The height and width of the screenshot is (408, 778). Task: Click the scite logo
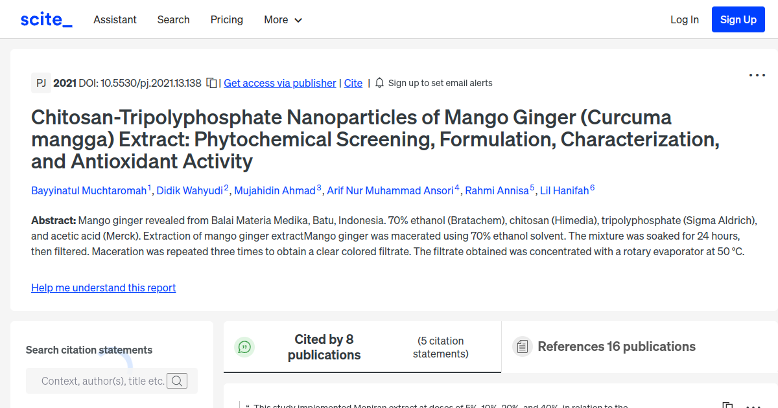45,19
